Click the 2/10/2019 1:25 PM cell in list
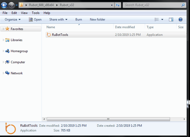Image resolution: width=190 pixels, height=137 pixels. coord(128,35)
